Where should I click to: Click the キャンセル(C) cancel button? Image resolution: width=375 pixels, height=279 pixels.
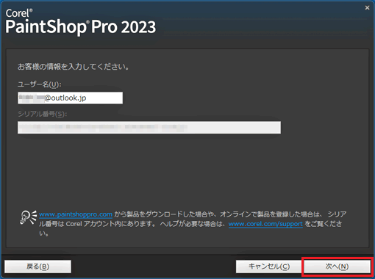click(269, 267)
